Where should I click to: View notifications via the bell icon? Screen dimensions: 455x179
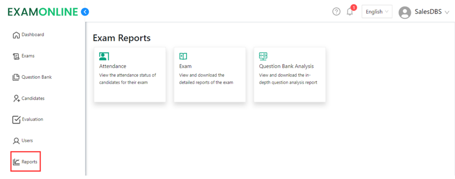tap(350, 12)
